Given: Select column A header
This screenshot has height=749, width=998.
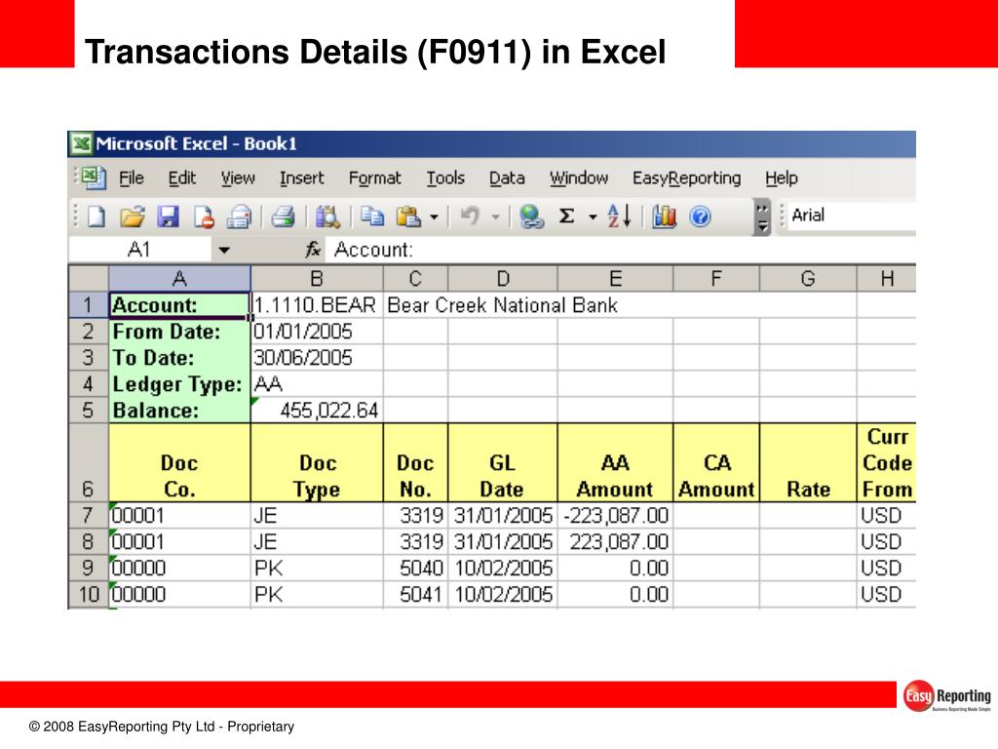Looking at the screenshot, I should (x=179, y=278).
